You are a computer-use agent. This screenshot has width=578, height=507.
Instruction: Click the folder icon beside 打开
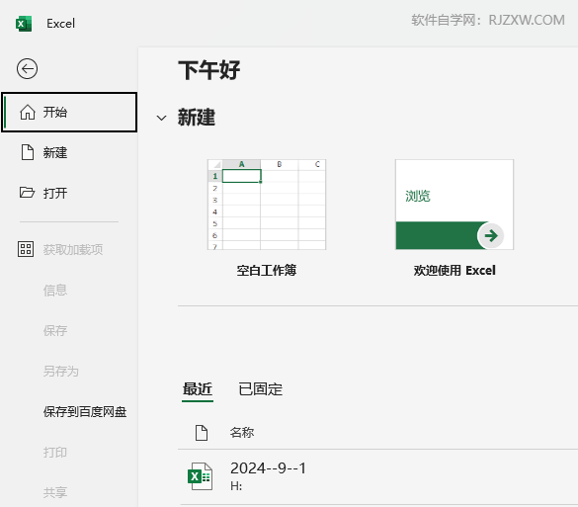pos(27,193)
